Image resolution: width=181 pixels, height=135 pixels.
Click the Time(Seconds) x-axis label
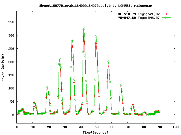(x=96, y=132)
